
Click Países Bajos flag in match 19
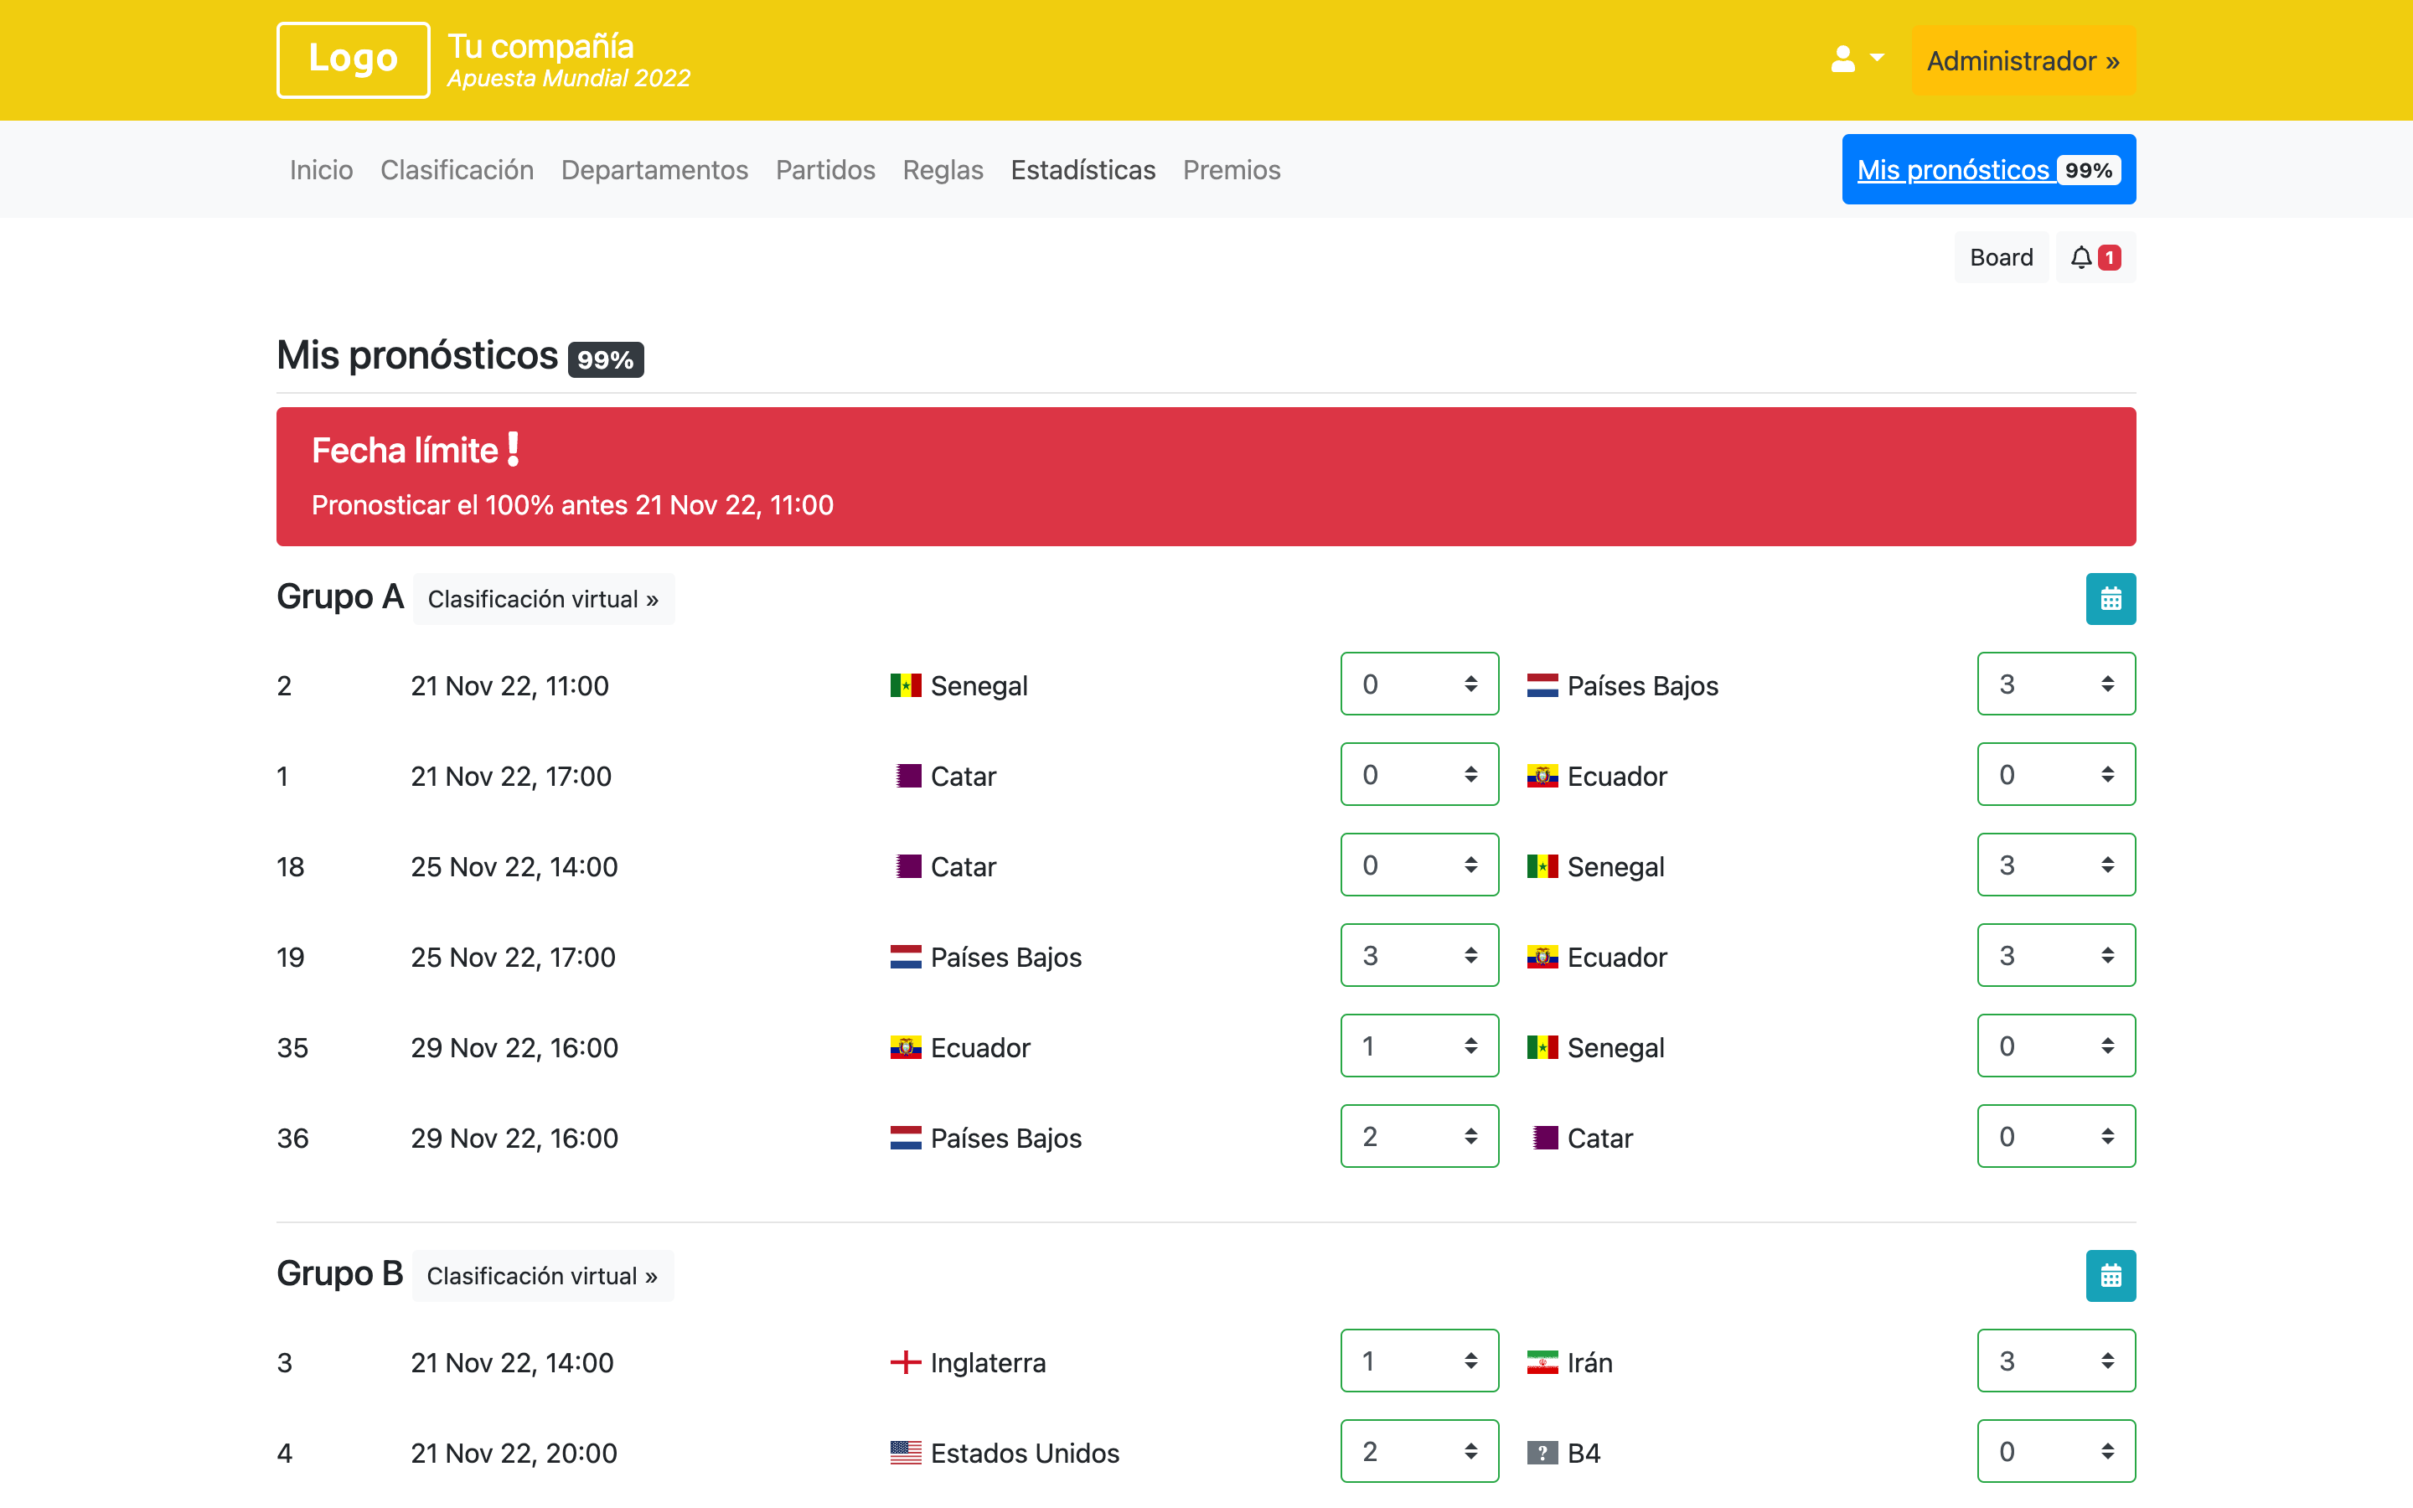pyautogui.click(x=906, y=957)
